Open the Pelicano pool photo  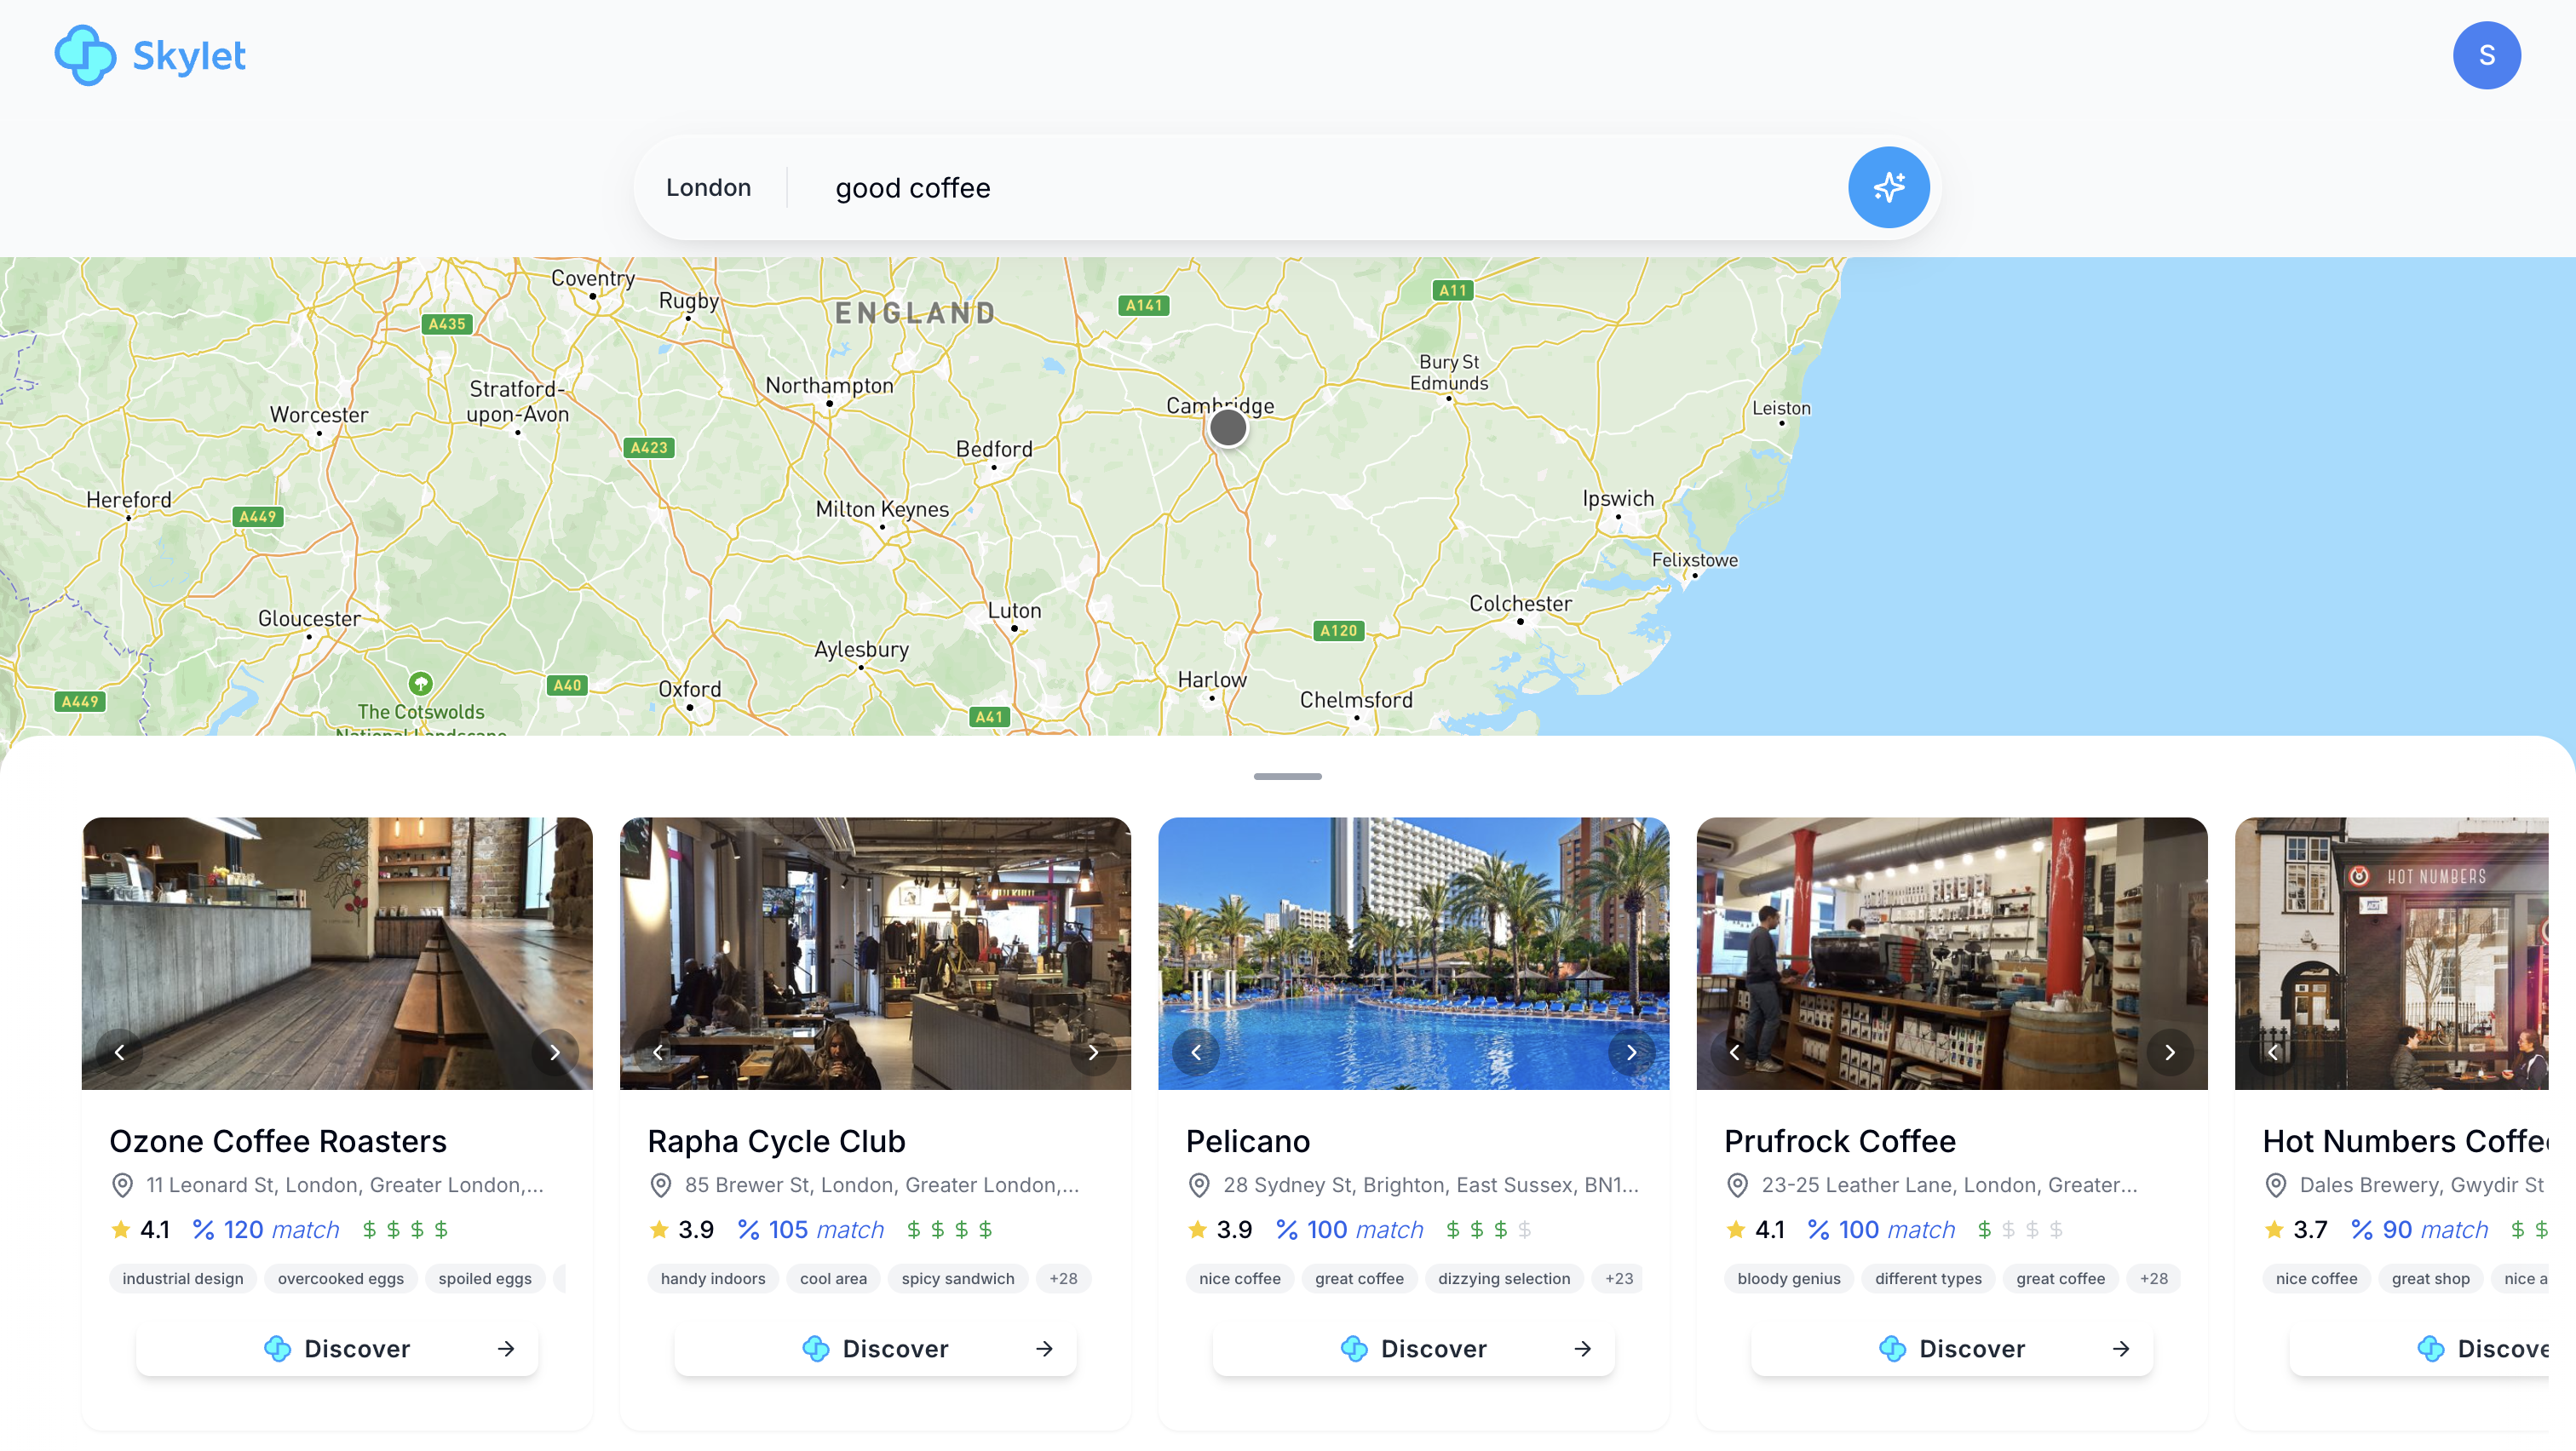click(1413, 954)
